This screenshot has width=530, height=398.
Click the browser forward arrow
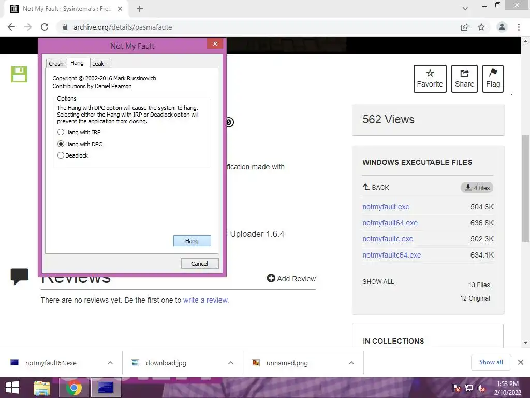pyautogui.click(x=28, y=27)
